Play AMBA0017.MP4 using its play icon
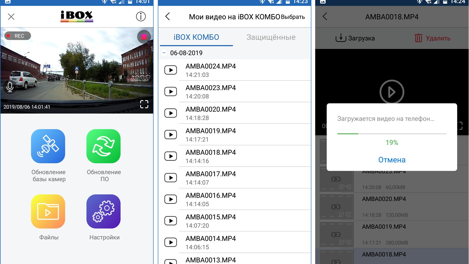The width and height of the screenshot is (469, 264). point(171,178)
